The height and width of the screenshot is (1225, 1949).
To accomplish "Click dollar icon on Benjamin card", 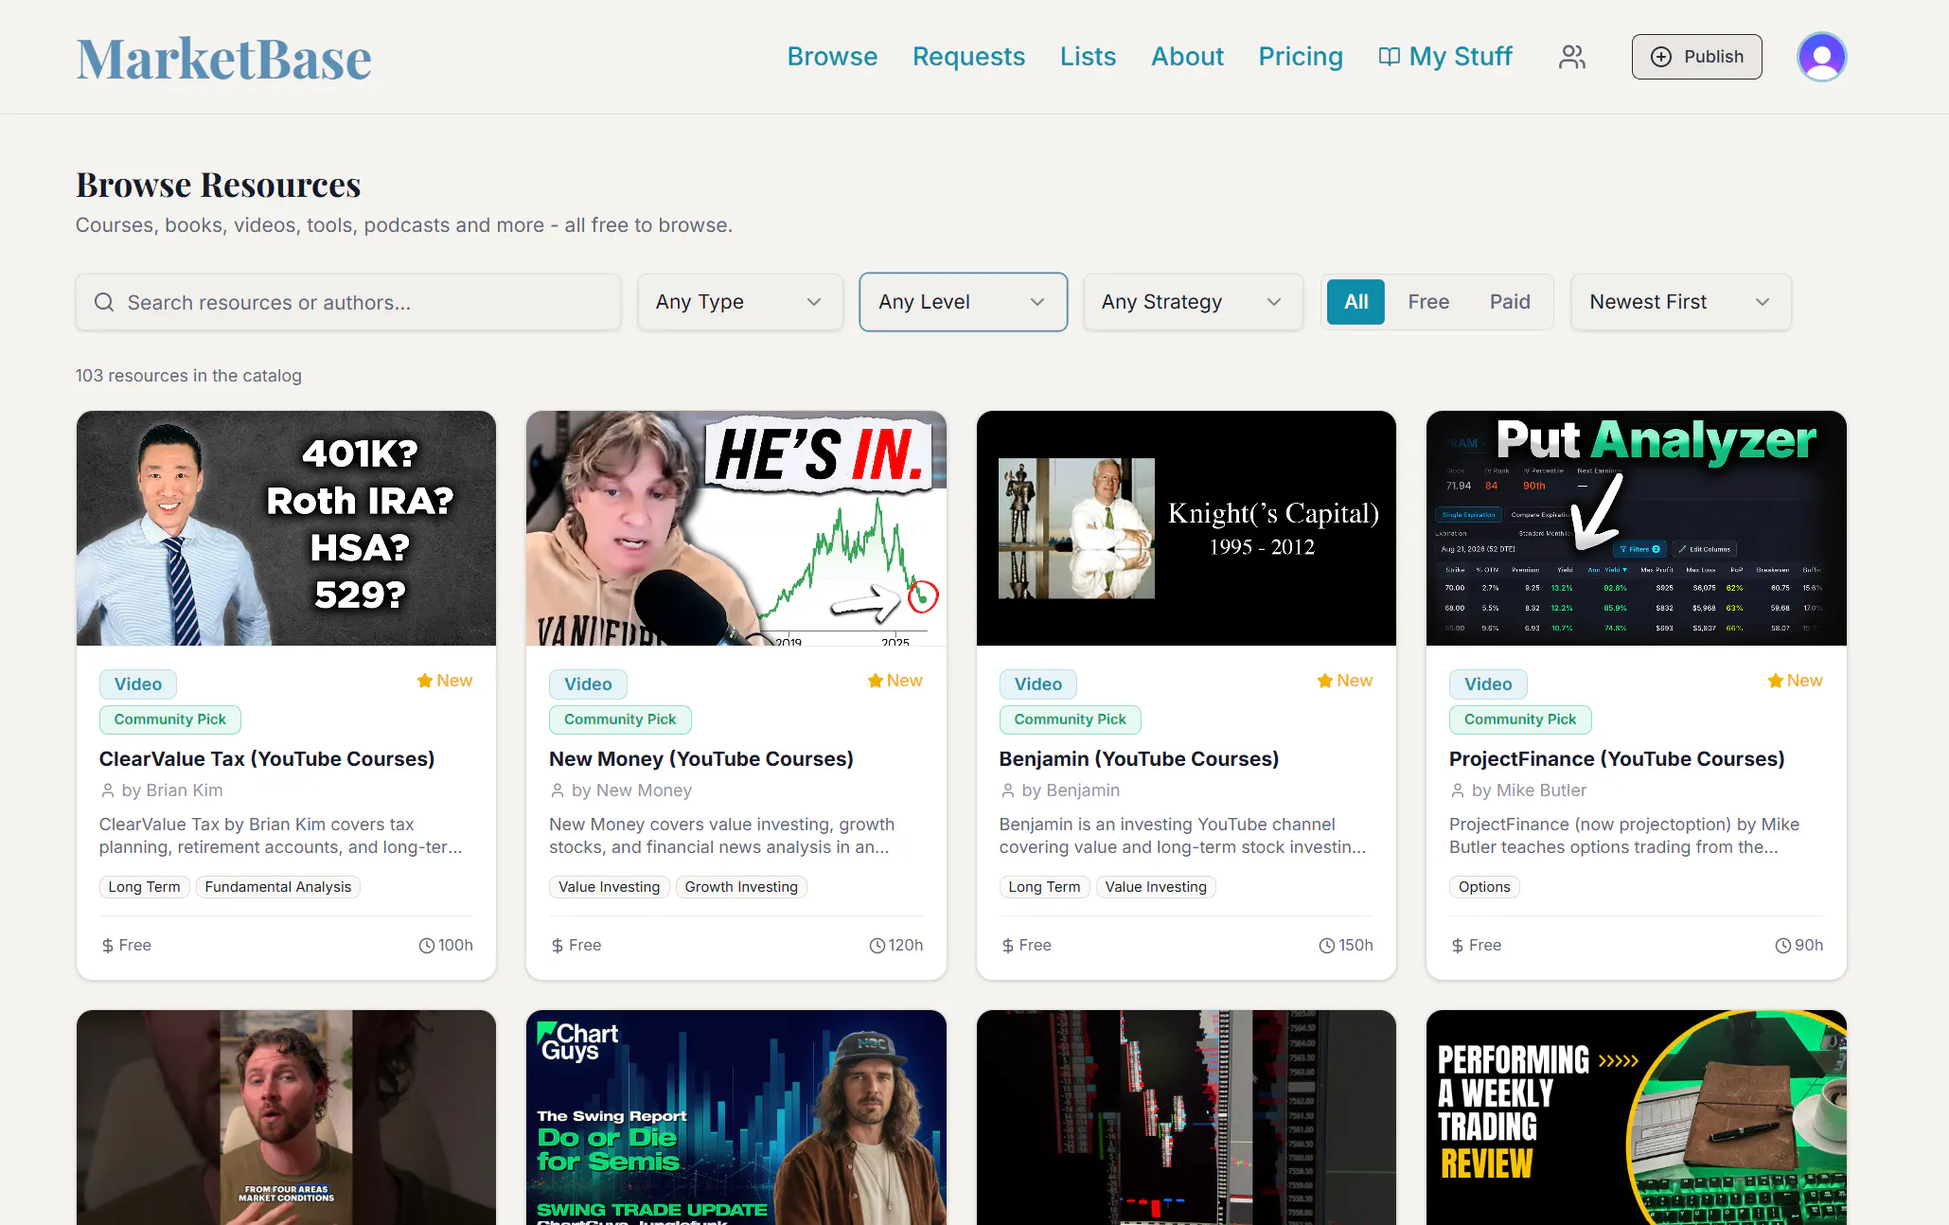I will [1008, 946].
